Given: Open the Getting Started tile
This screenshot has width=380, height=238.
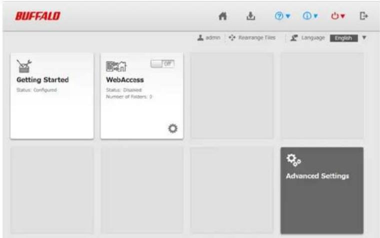Looking at the screenshot, I should click(x=52, y=96).
